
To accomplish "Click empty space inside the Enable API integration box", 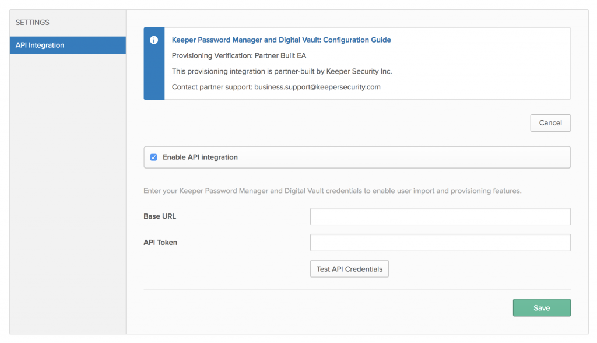I will pyautogui.click(x=403, y=157).
